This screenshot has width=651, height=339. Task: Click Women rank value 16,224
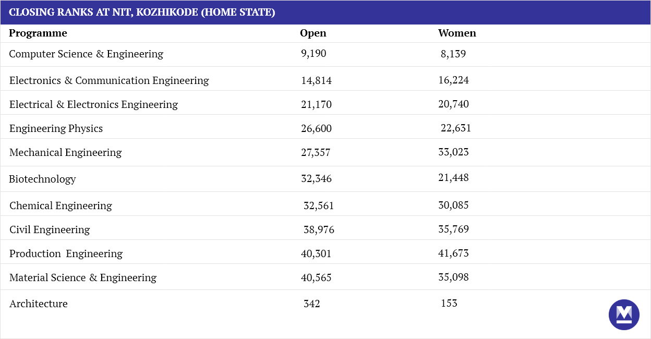click(453, 80)
